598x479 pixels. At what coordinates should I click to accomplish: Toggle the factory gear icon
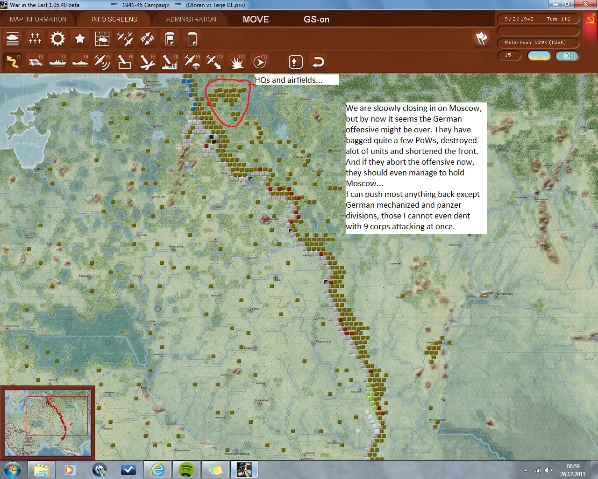57,38
